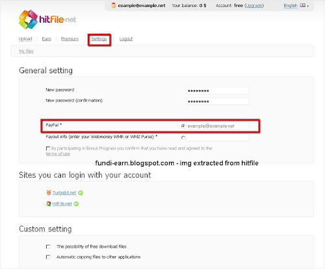The height and width of the screenshot is (269, 325).
Task: Click 'Sites you can login with your account' heading
Action: (x=85, y=175)
